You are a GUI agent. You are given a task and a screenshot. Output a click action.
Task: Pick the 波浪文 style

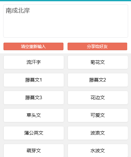click(98, 133)
